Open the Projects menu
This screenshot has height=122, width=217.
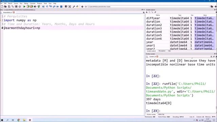click(40, 3)
